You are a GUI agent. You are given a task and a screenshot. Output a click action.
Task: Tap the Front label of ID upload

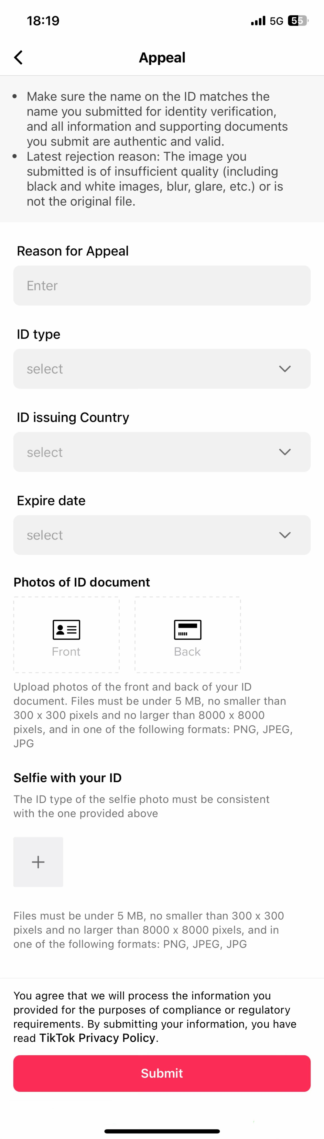(66, 652)
